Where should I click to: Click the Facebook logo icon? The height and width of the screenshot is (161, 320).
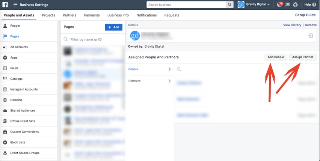pos(5,5)
